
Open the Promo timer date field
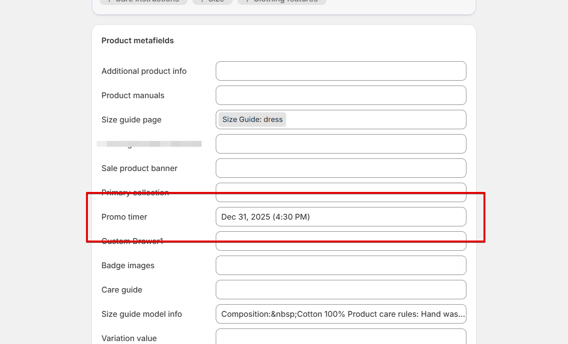[341, 217]
